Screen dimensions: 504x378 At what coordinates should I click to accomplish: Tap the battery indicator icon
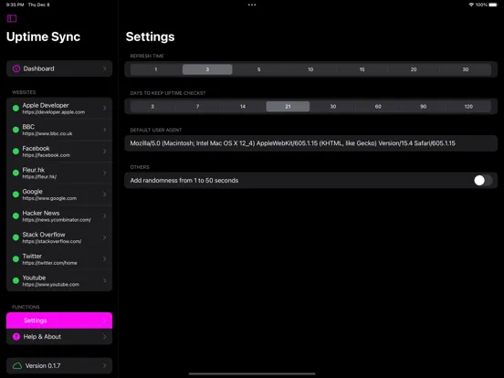coord(493,5)
